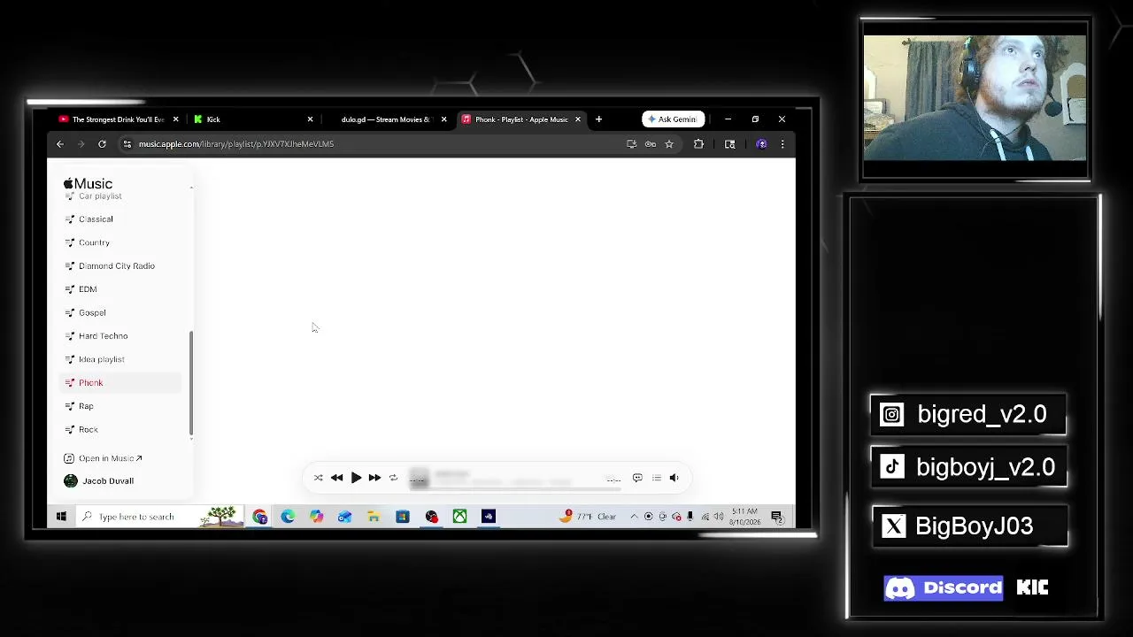1133x637 pixels.
Task: Open the Xbox app from the taskbar
Action: click(459, 517)
